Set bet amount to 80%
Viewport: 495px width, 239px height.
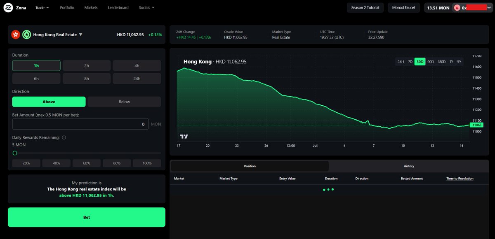pos(117,163)
